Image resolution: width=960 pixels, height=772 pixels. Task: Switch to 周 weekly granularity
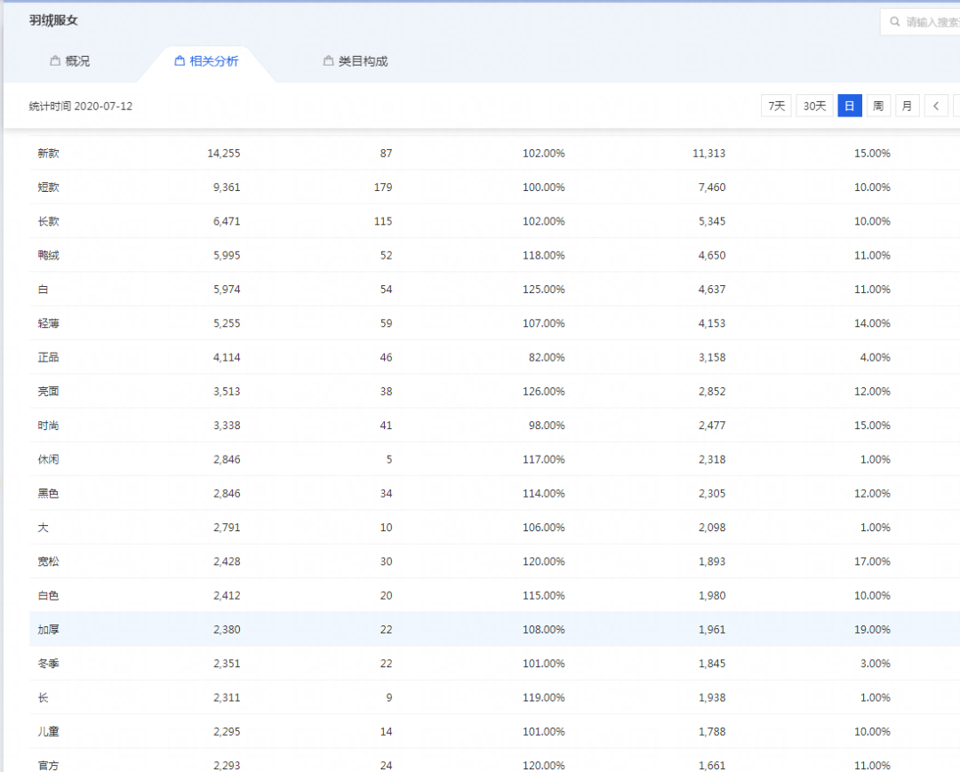point(878,106)
